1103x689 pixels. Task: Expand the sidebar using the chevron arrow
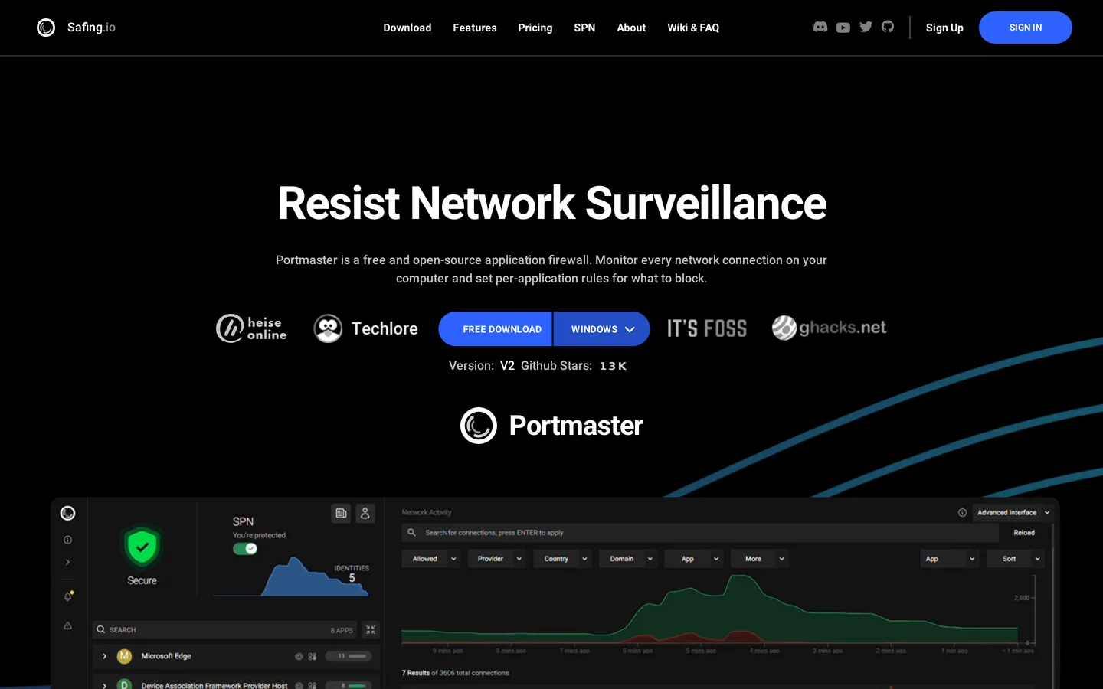pos(68,562)
